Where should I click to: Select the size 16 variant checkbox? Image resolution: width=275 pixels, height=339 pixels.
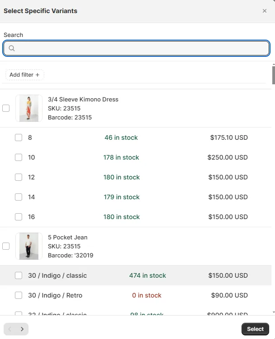19,217
